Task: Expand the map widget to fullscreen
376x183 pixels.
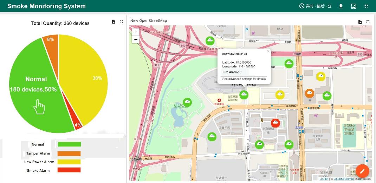Action: [368, 22]
